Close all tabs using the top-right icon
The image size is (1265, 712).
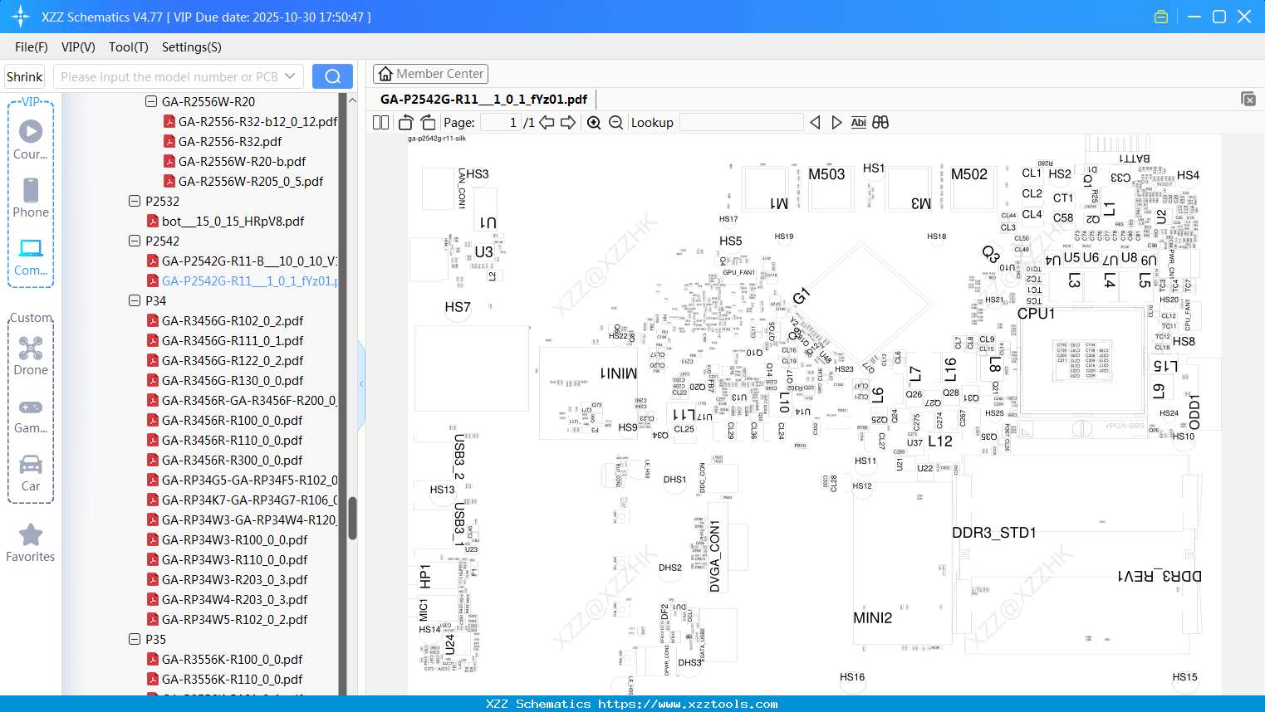pos(1248,99)
